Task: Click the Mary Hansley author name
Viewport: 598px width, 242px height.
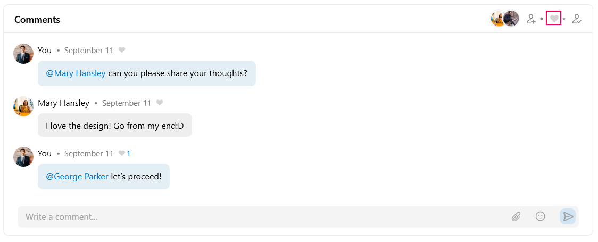Action: (x=63, y=103)
